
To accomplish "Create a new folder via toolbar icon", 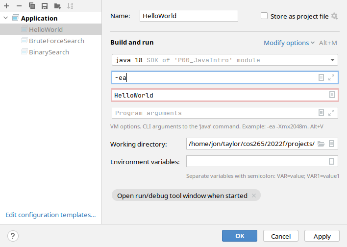I will (x=58, y=6).
